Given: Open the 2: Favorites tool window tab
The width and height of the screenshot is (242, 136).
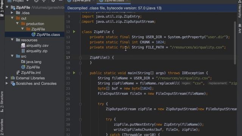Looking at the screenshot, I should coord(2,127).
